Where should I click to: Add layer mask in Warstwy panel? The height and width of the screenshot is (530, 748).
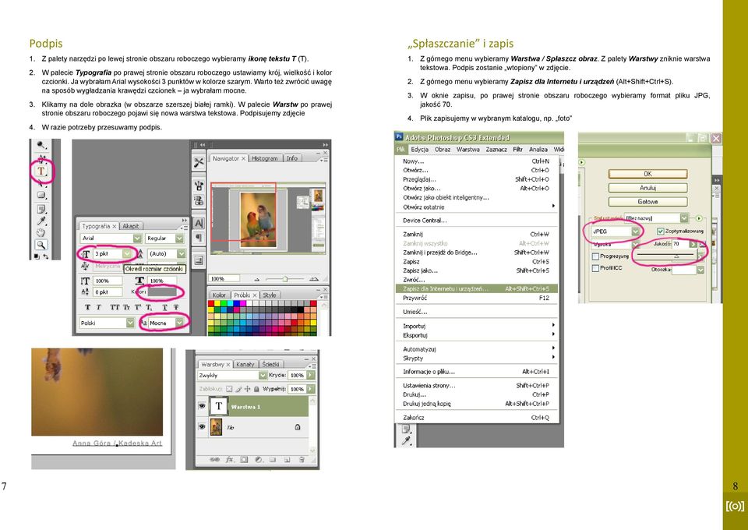(x=244, y=460)
